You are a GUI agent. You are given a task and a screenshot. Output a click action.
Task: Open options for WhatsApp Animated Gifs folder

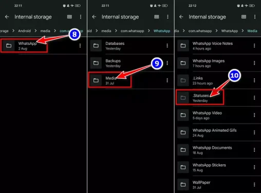coord(254,132)
